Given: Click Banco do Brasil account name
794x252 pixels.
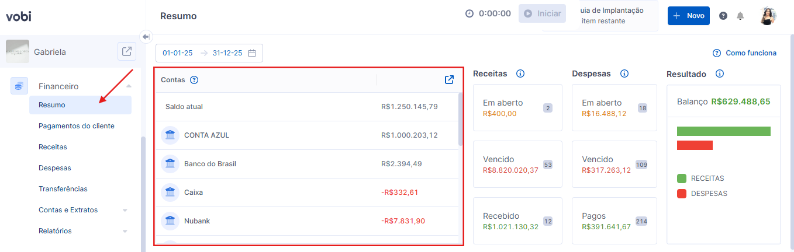Looking at the screenshot, I should 210,164.
